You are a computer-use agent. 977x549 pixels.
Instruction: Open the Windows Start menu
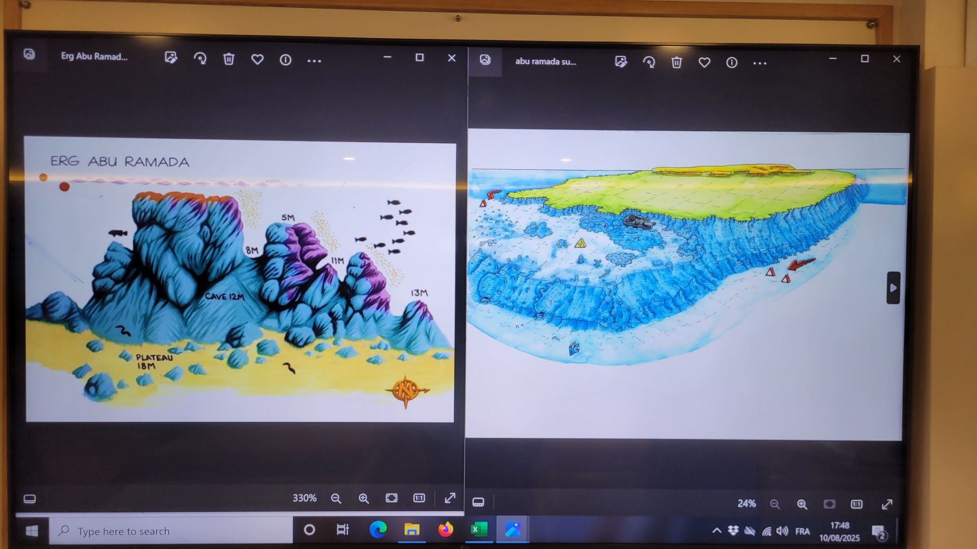[32, 531]
